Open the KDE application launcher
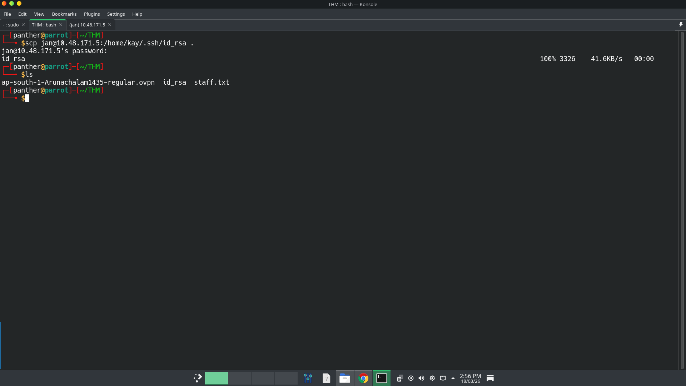Viewport: 686px width, 386px height. pos(198,378)
